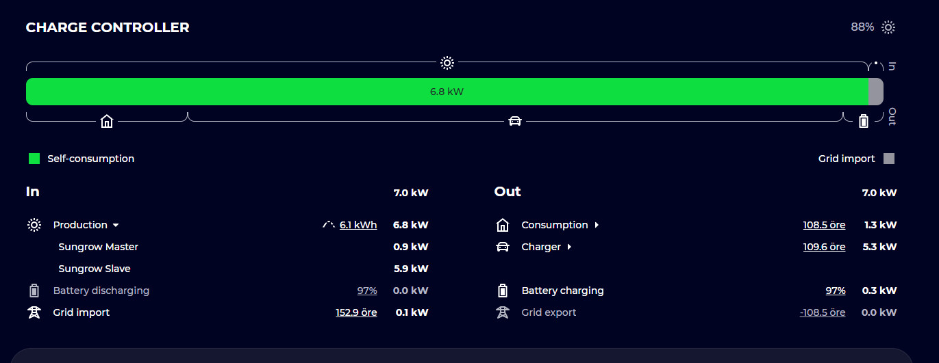Click the Charger car icon in Out list
The width and height of the screenshot is (939, 363).
503,247
